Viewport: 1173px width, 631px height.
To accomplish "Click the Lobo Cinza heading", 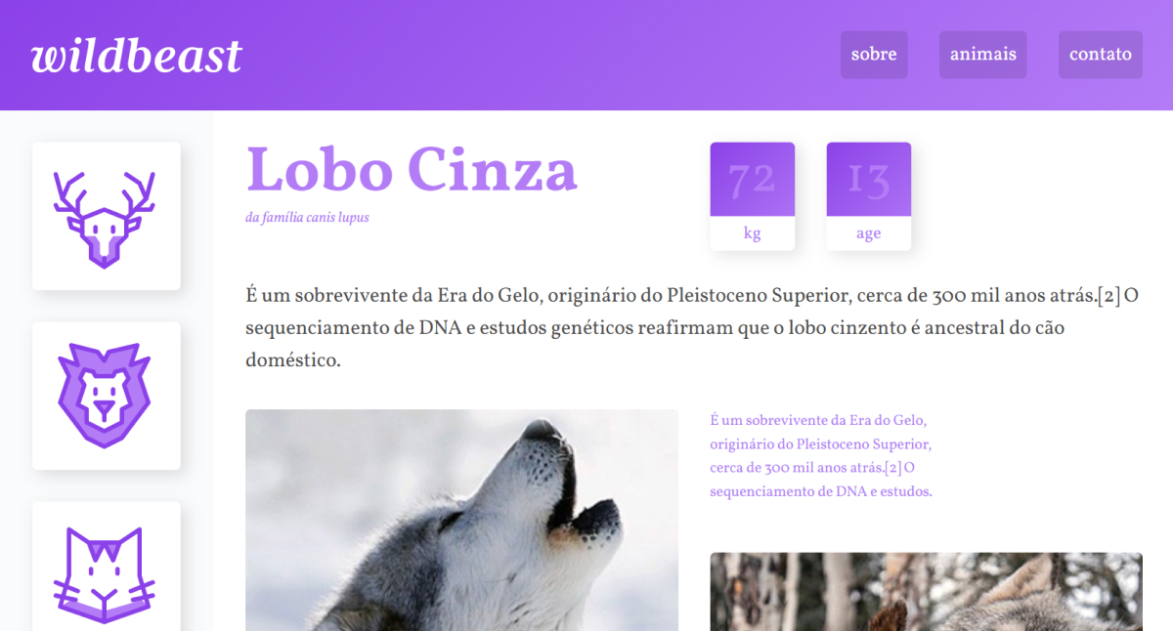I will coord(412,170).
